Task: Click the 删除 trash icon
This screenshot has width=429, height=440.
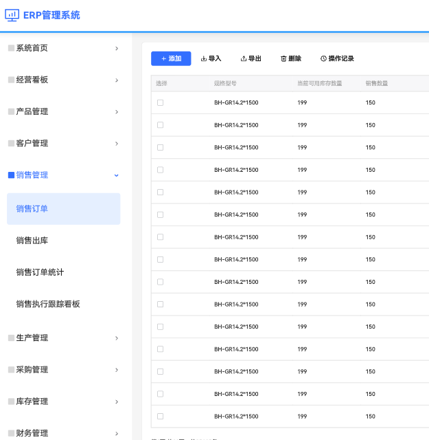Action: (x=283, y=59)
